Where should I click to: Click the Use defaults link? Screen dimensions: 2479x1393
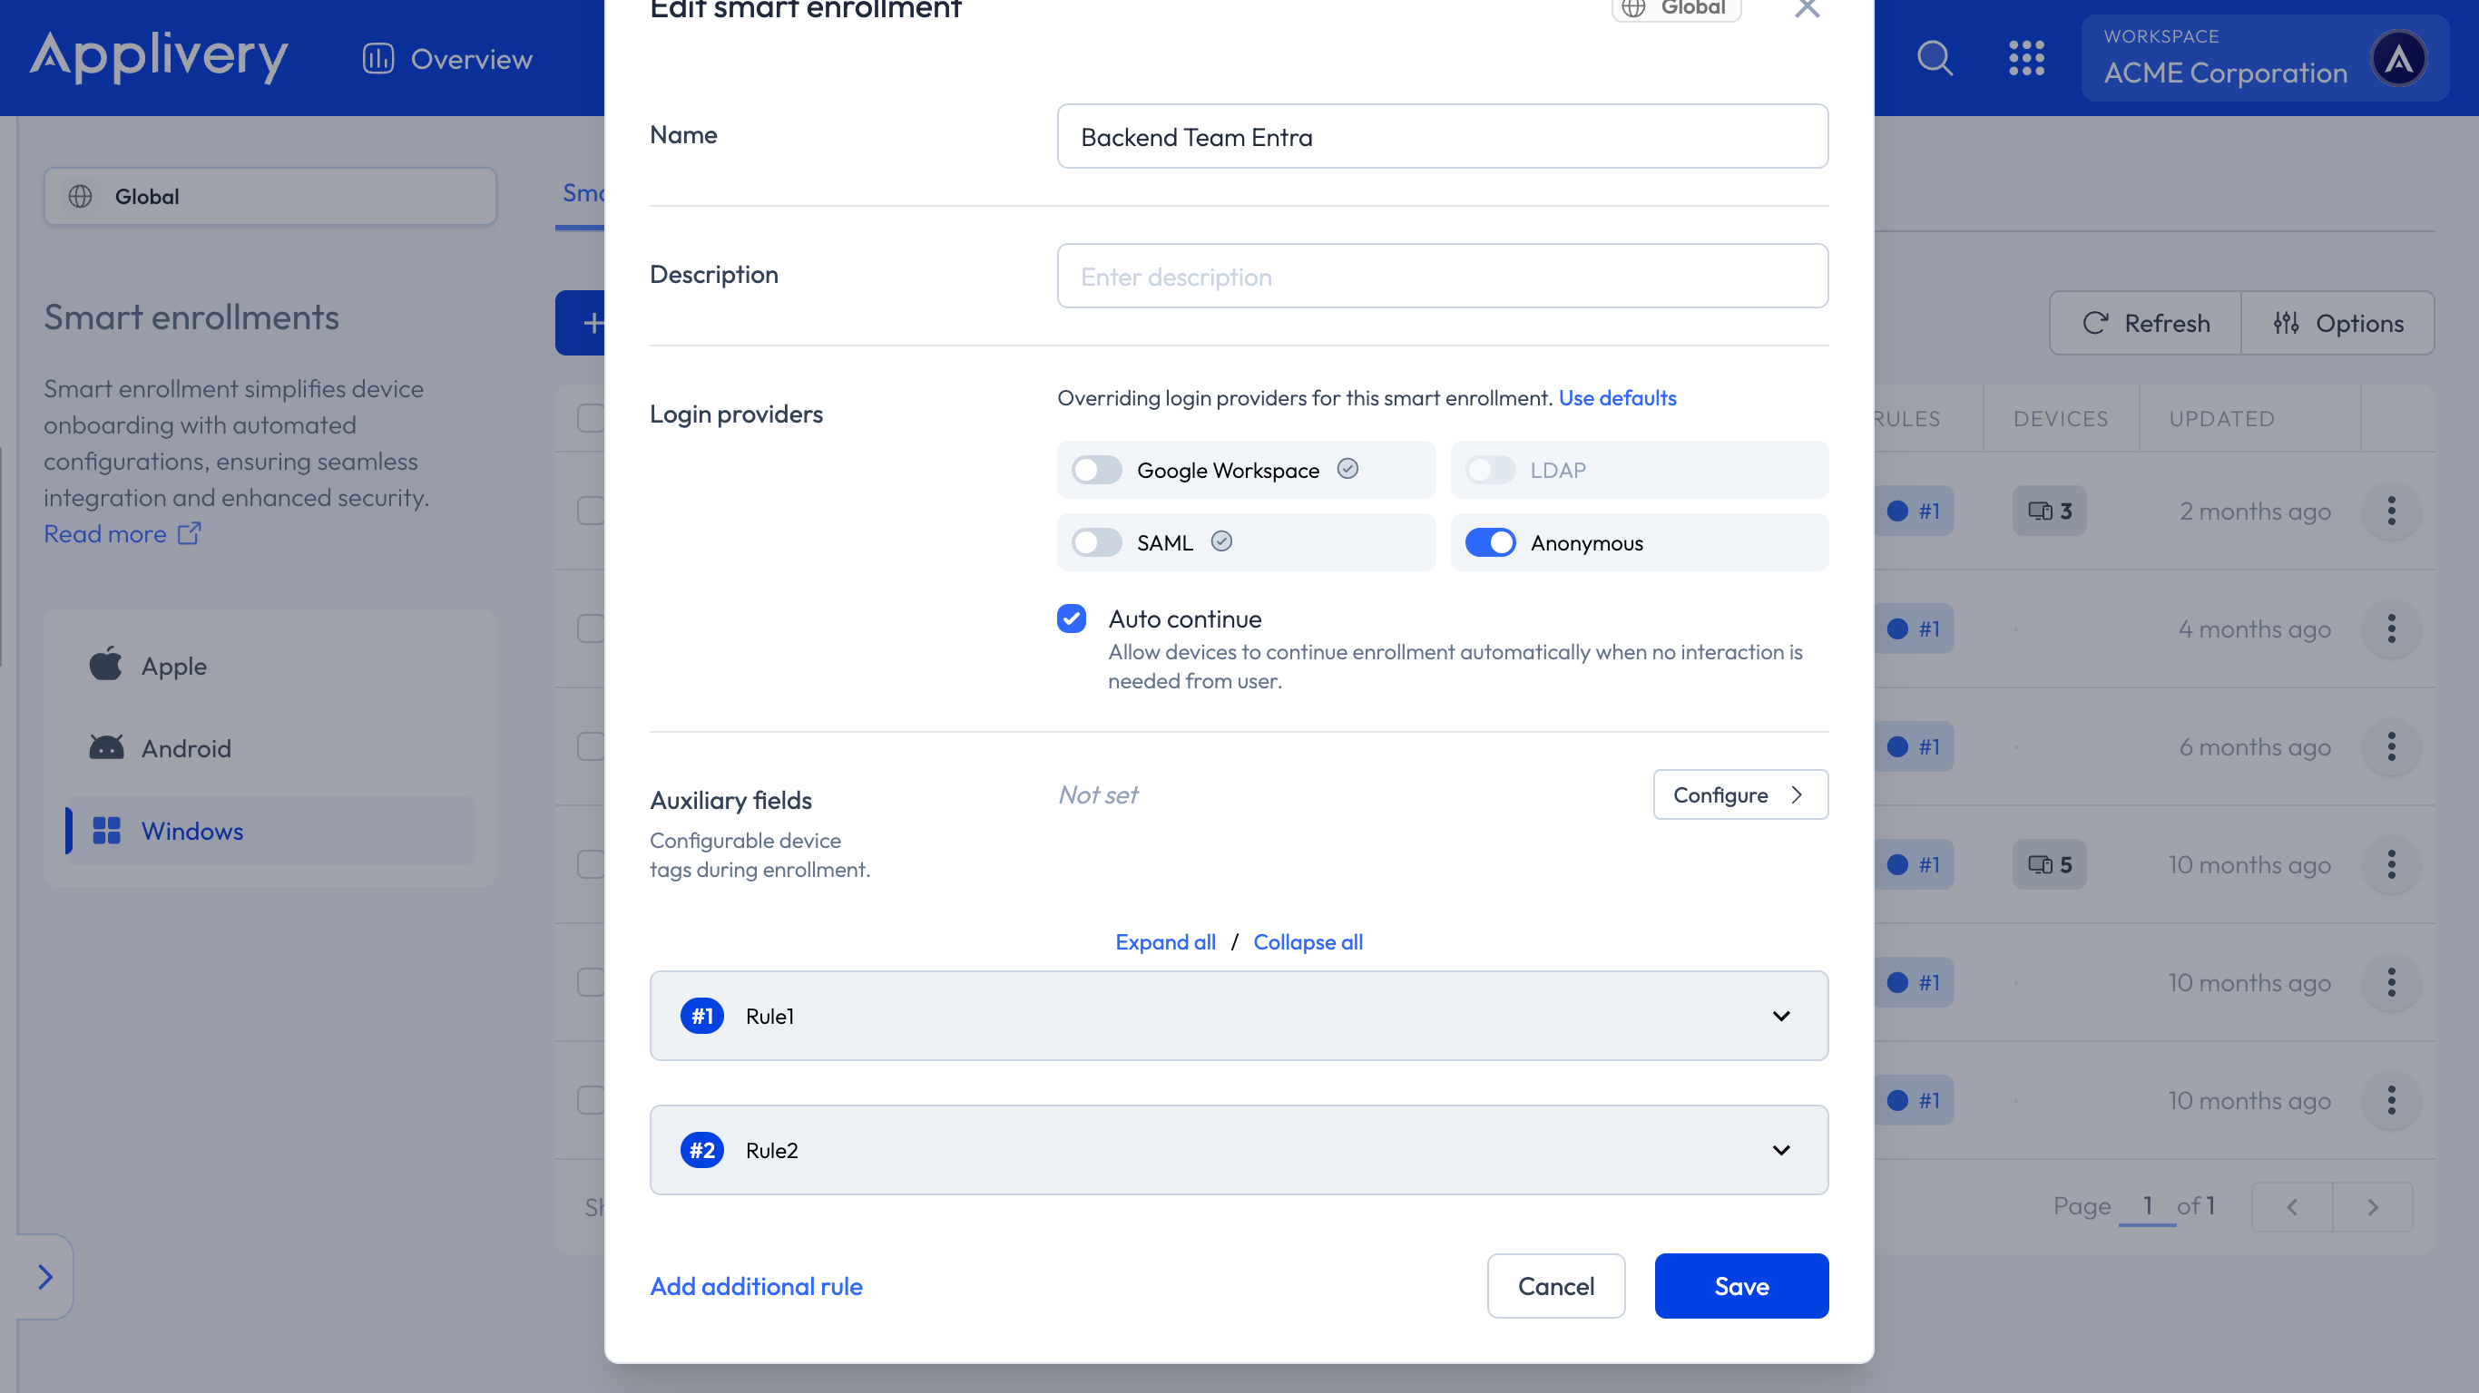coord(1617,398)
